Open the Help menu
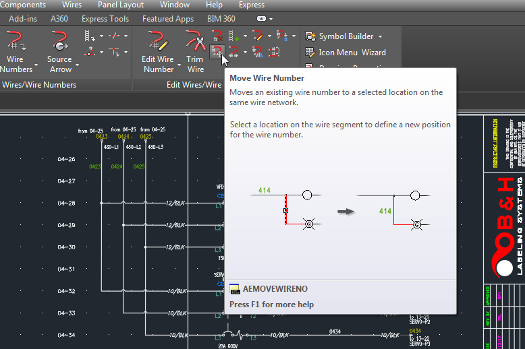 [214, 5]
